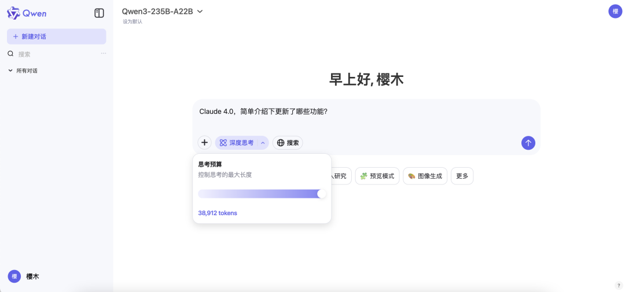Send message with the arrow button
Viewport: 625px width, 292px height.
click(x=528, y=143)
